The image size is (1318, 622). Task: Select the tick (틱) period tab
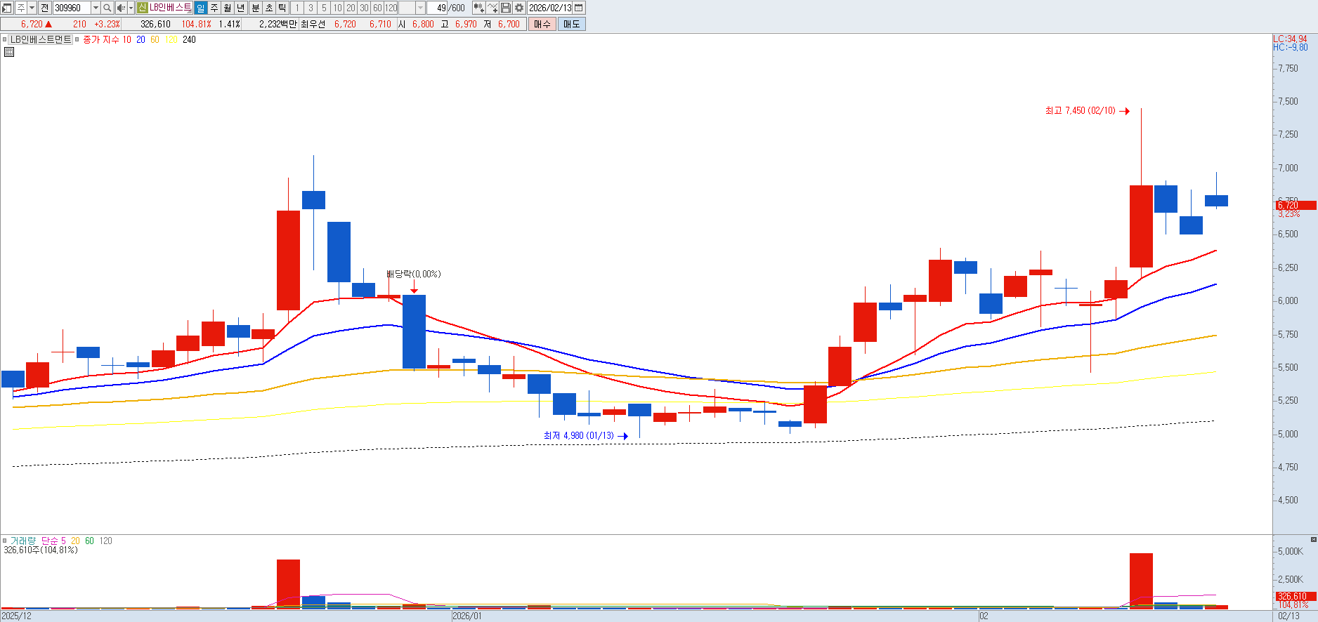coord(282,8)
